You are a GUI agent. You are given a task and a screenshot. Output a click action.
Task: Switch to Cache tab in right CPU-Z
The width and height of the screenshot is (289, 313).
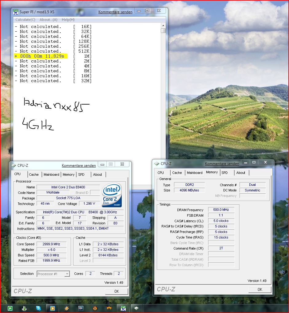177,173
